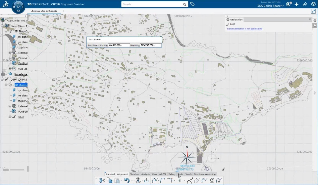The width and height of the screenshot is (318, 185).
Task: Collapse the D197 node in tree
Action: [x=2, y=80]
